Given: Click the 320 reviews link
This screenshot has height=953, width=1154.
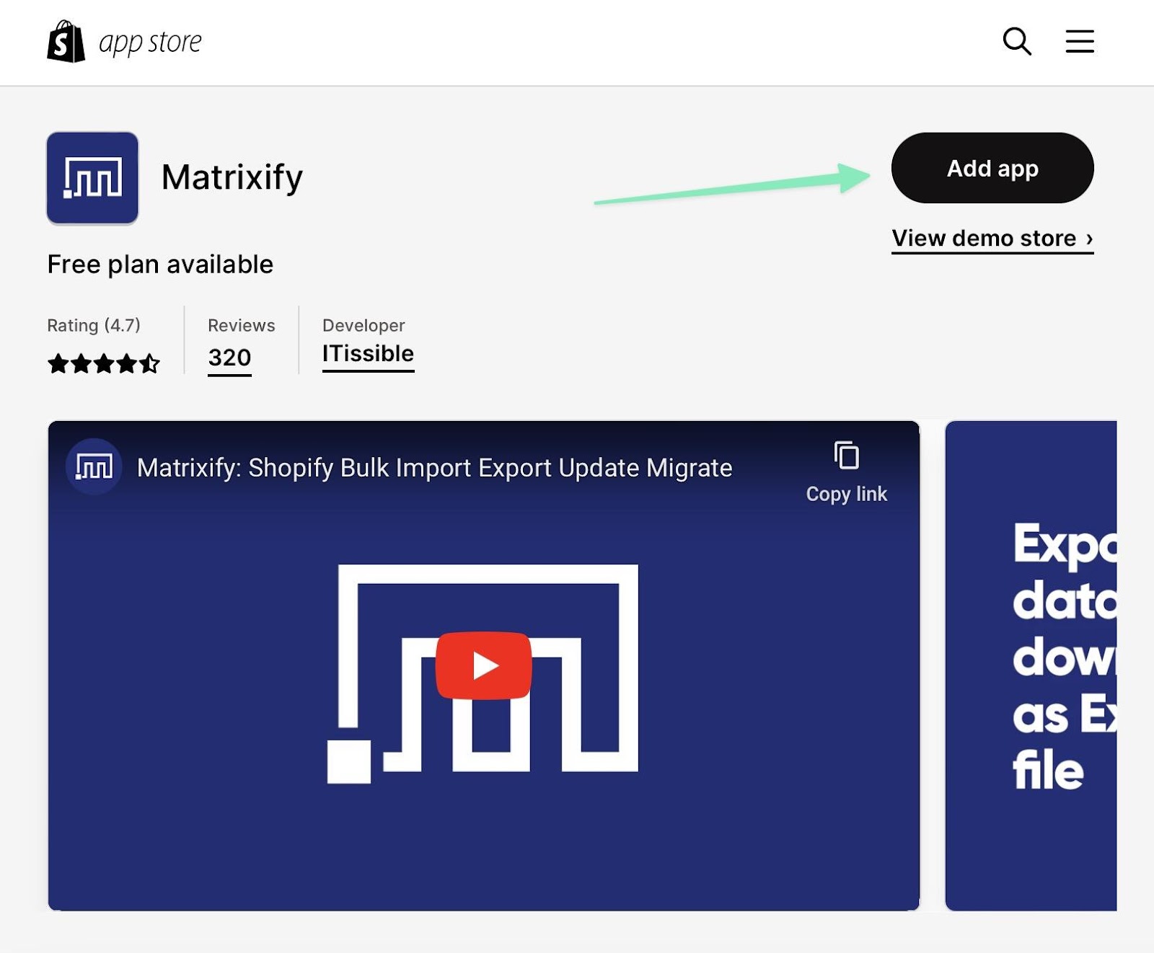Looking at the screenshot, I should [x=229, y=357].
